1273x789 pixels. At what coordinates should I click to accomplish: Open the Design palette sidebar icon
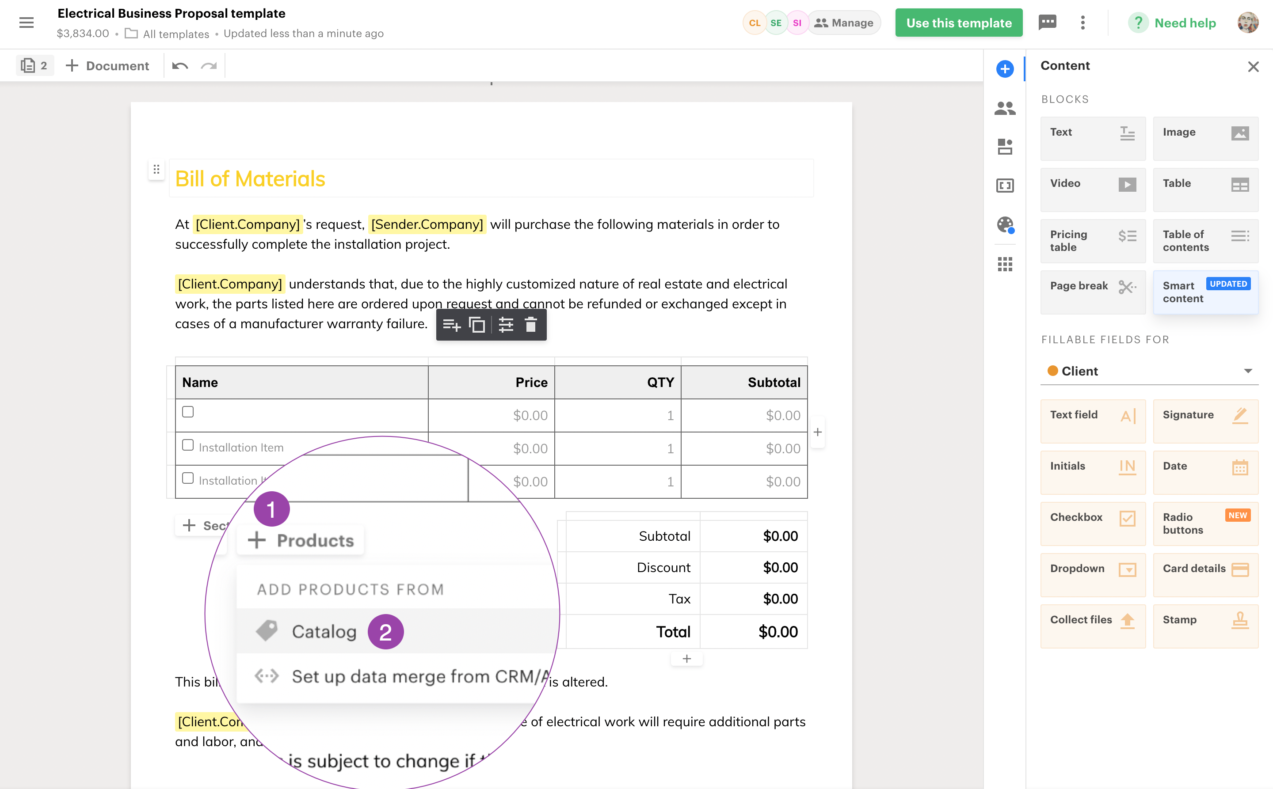(1005, 224)
